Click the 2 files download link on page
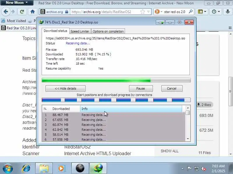 tap(204, 105)
